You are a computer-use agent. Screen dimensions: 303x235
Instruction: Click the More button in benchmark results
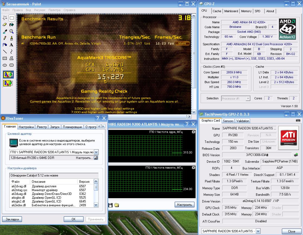click(182, 43)
